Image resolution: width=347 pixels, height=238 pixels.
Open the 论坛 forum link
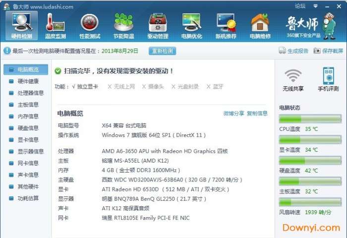300,6
